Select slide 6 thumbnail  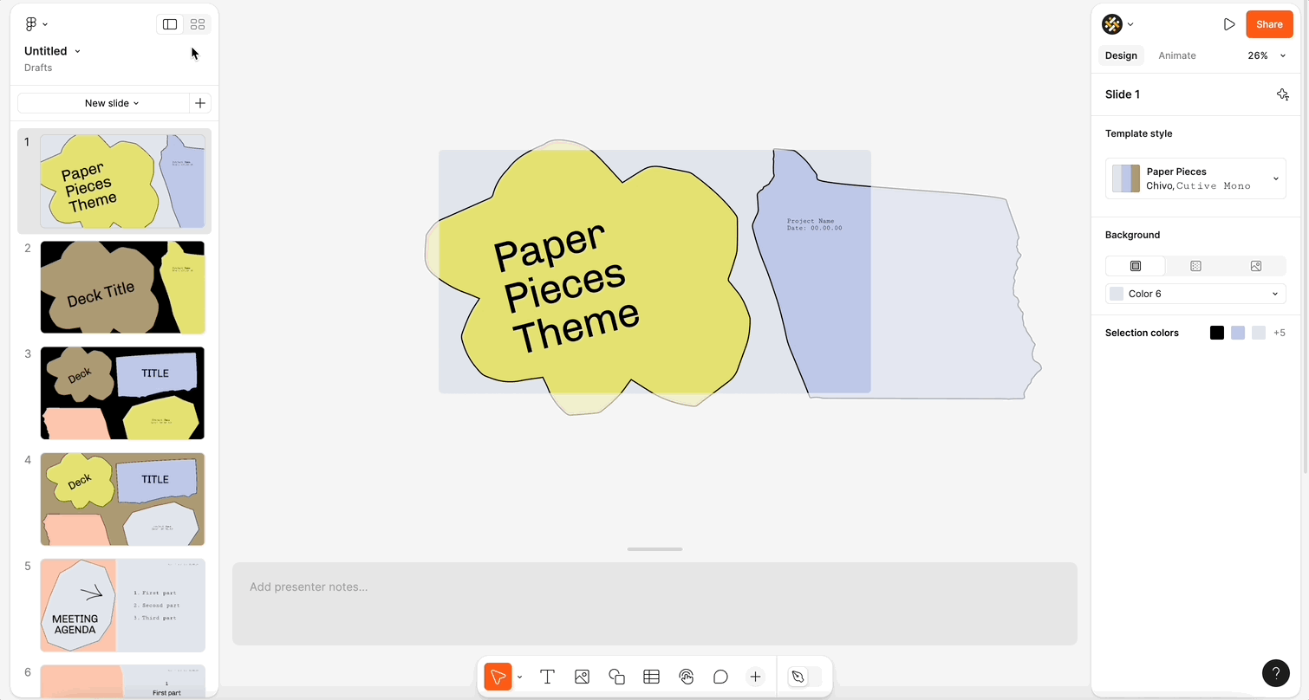pos(122,681)
